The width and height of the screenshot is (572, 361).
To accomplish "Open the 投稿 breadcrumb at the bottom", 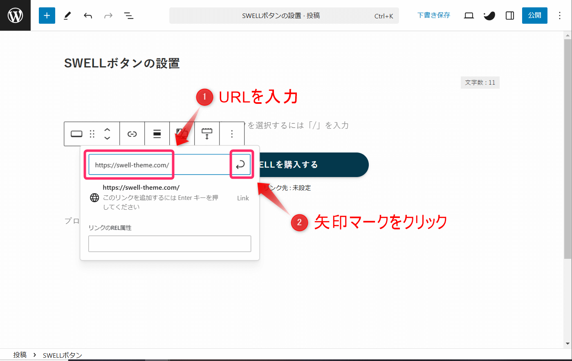I will pos(19,355).
